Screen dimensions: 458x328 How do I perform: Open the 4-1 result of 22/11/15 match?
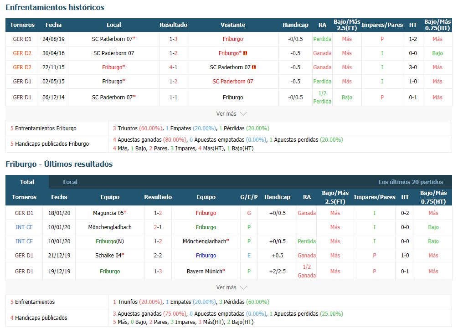pos(174,67)
